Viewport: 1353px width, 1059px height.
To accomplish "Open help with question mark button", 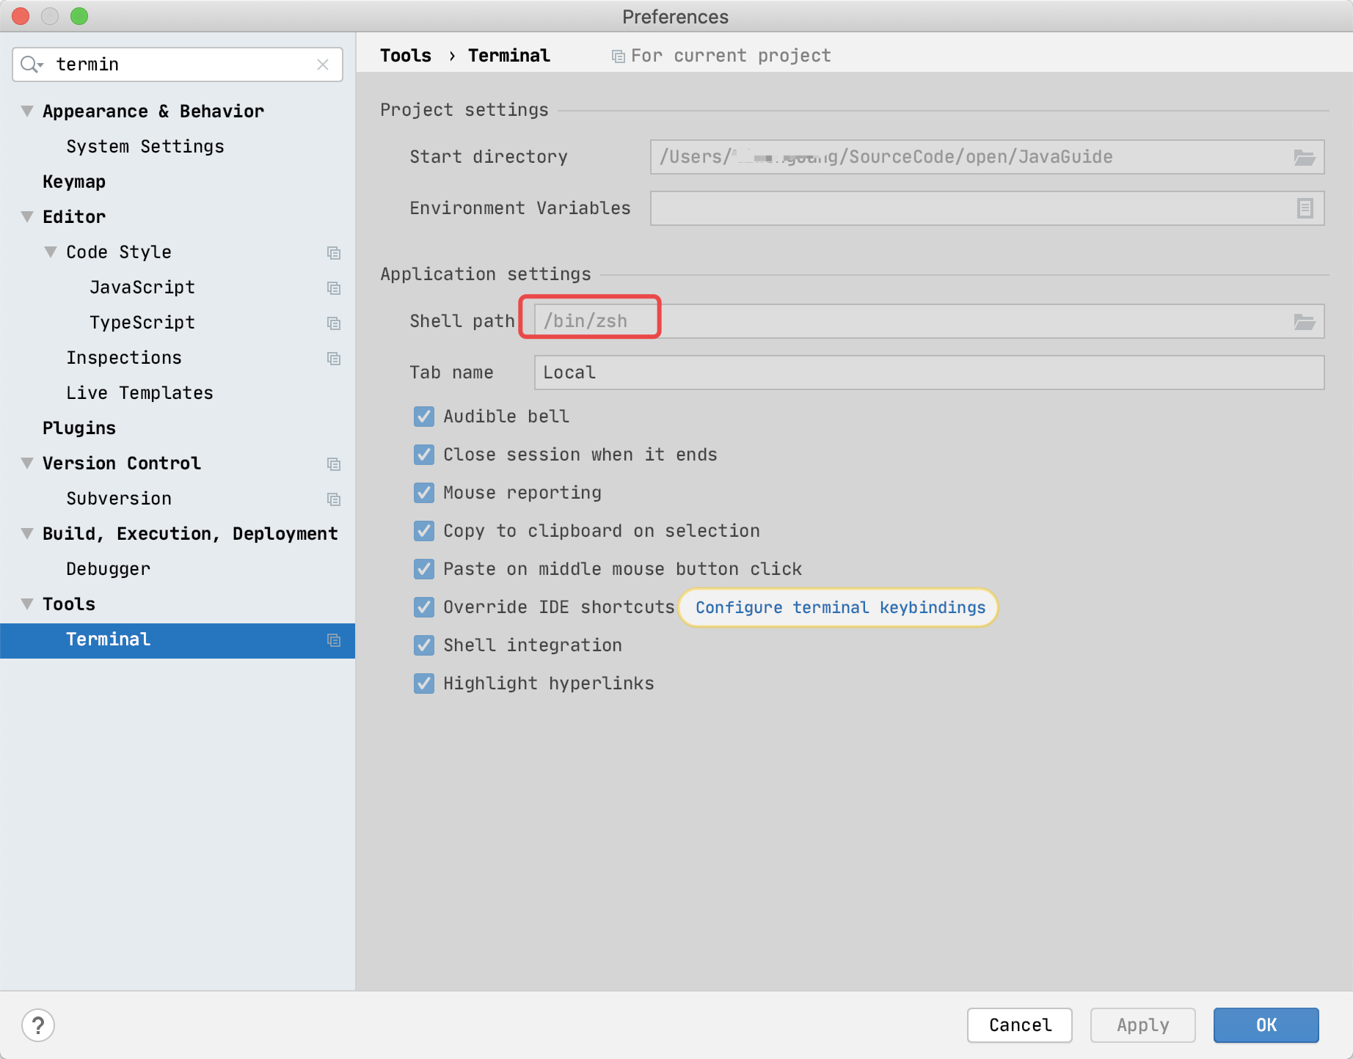I will tap(38, 1025).
